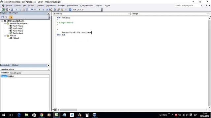Select Hoja2 (Hoja2) in the project tree
This screenshot has width=211, height=118.
[x=18, y=29]
